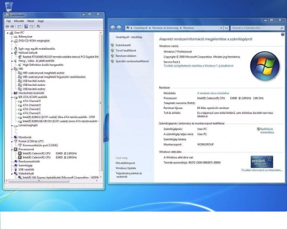Click További információ az interneten link

262,170
